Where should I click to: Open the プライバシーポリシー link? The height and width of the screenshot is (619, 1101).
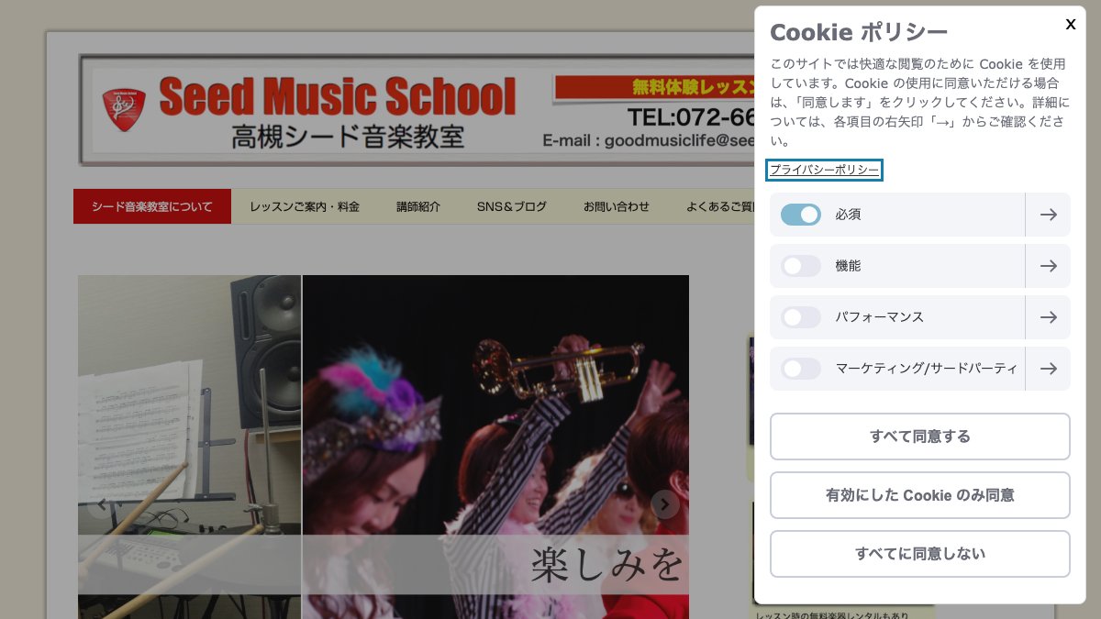[x=824, y=170]
